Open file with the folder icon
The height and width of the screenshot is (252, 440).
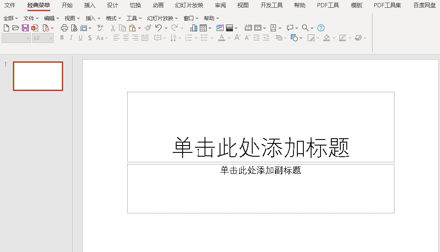click(x=15, y=28)
